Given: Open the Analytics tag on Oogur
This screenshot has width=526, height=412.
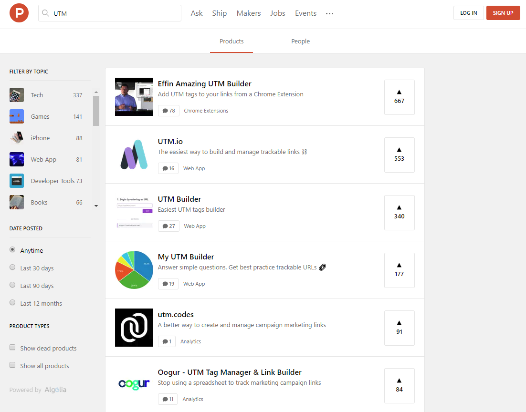Looking at the screenshot, I should (193, 399).
